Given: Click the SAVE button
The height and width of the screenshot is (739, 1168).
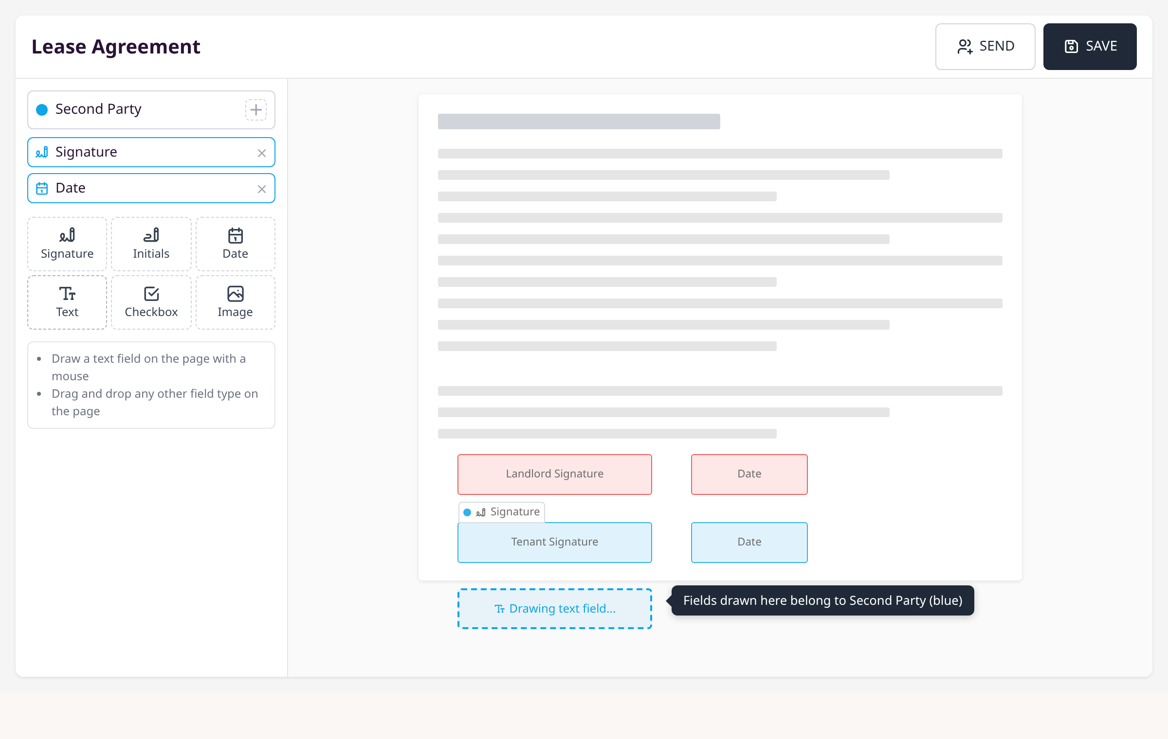Looking at the screenshot, I should point(1090,47).
